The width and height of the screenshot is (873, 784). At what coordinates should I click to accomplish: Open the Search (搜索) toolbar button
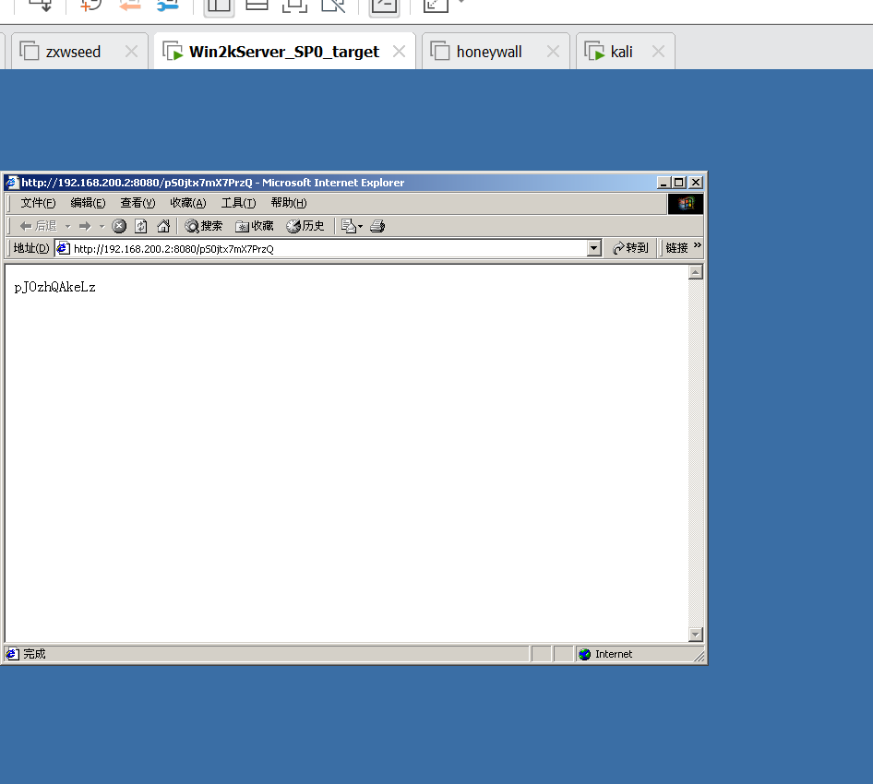coord(204,226)
